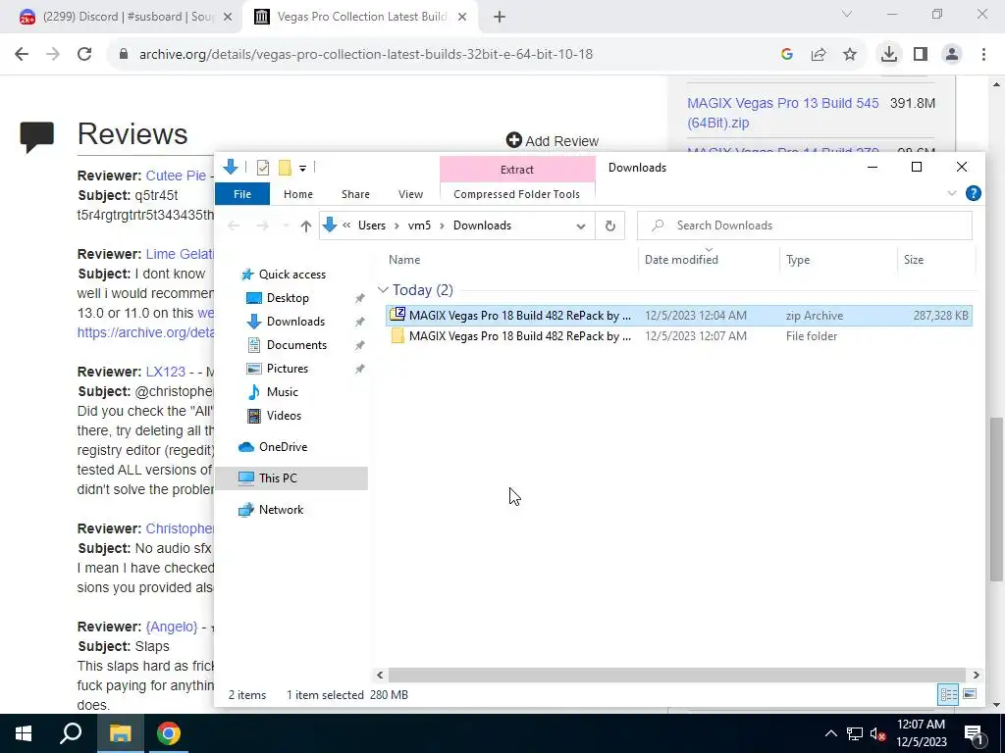Open MAGIX Vegas Pro 13 Build 545 link

[x=782, y=113]
